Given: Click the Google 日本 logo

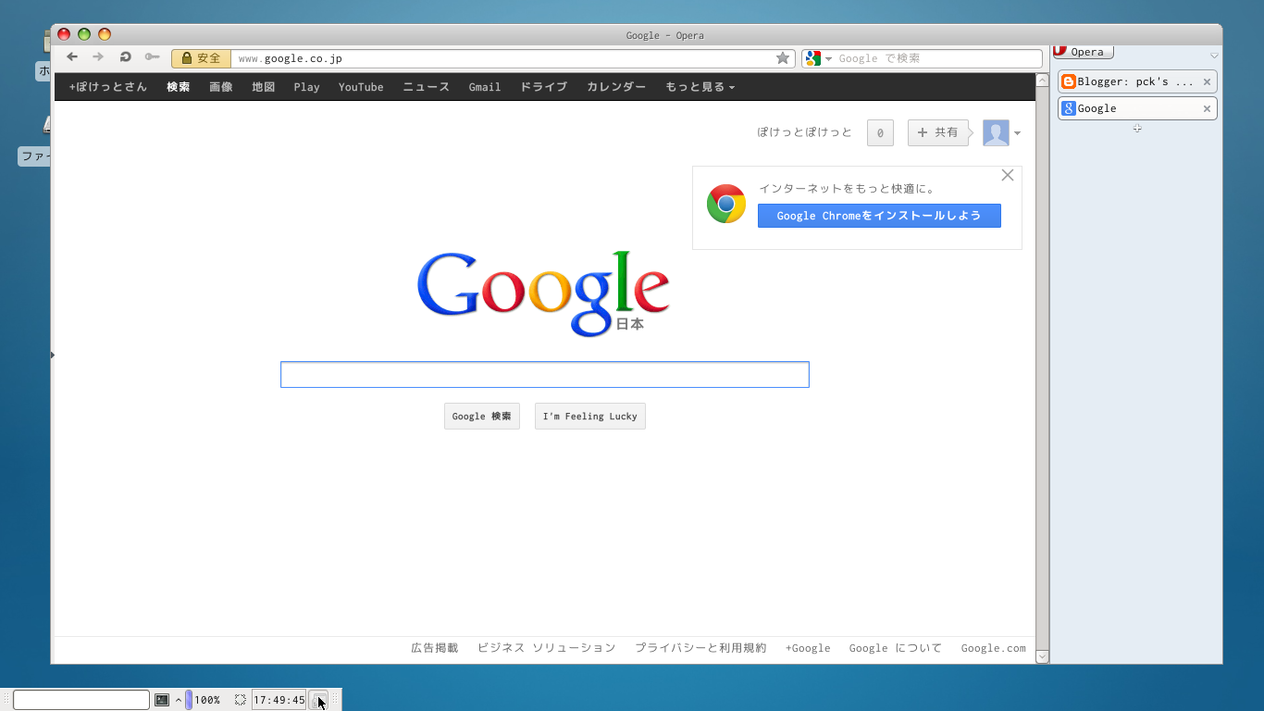Looking at the screenshot, I should [x=543, y=293].
